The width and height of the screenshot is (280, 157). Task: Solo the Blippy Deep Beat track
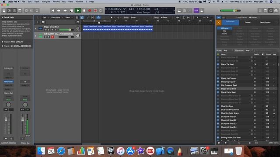point(49,30)
